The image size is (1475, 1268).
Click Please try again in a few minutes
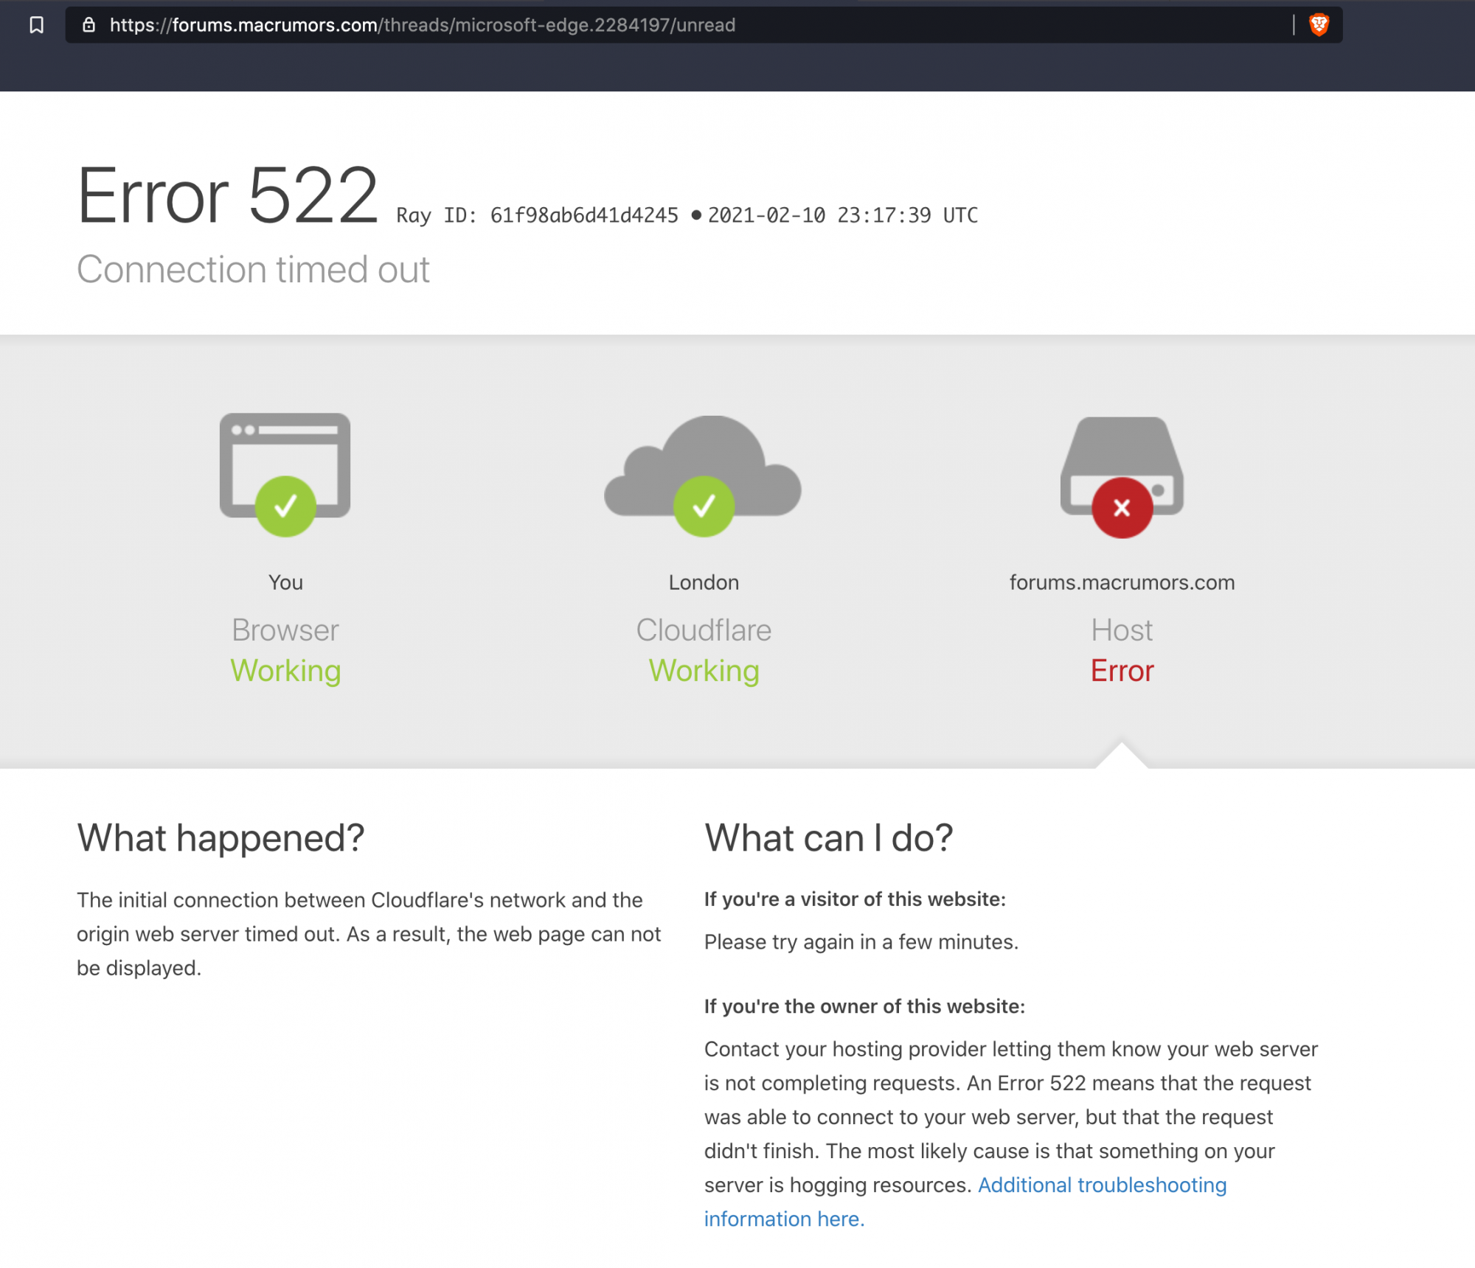tap(861, 942)
